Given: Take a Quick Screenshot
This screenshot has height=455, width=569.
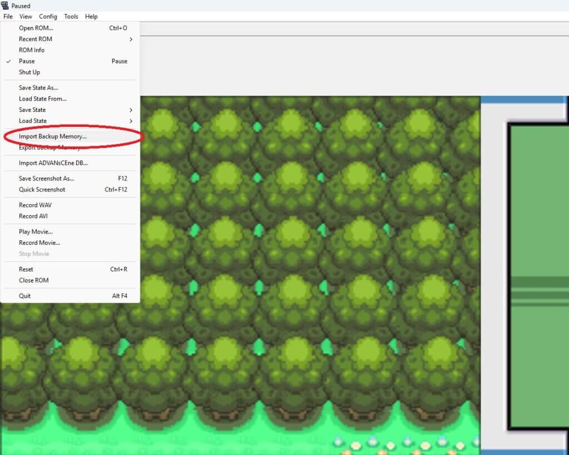Looking at the screenshot, I should coord(42,189).
